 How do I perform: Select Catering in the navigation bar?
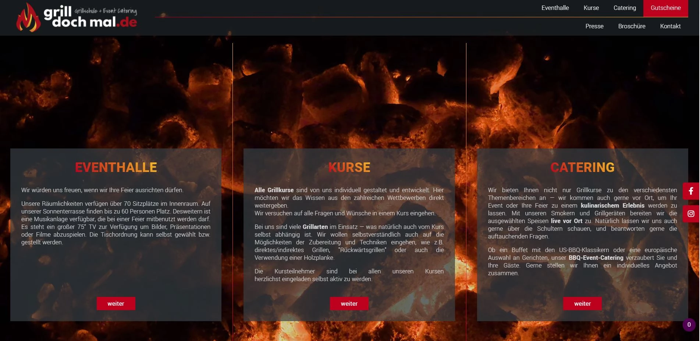pos(624,8)
